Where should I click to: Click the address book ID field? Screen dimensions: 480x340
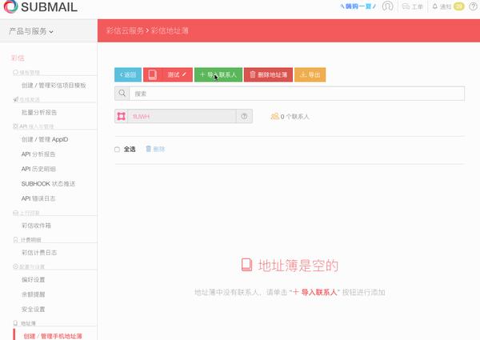pos(182,116)
